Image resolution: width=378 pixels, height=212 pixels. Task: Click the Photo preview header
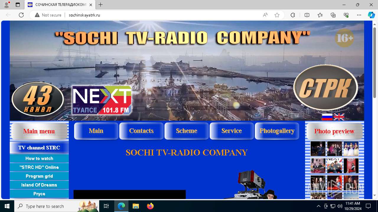(334, 131)
